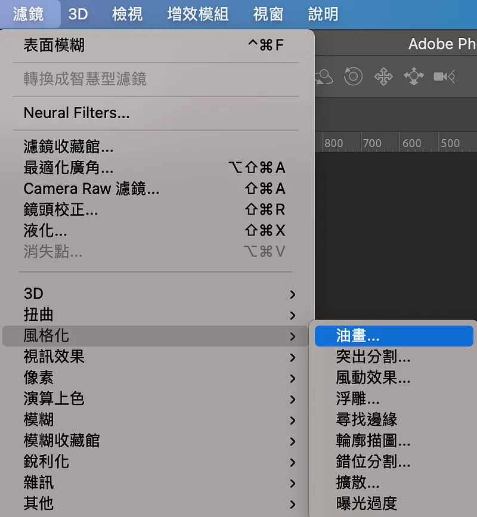This screenshot has width=477, height=517.
Task: Click the 3D camera zoom icon
Action: point(444,76)
